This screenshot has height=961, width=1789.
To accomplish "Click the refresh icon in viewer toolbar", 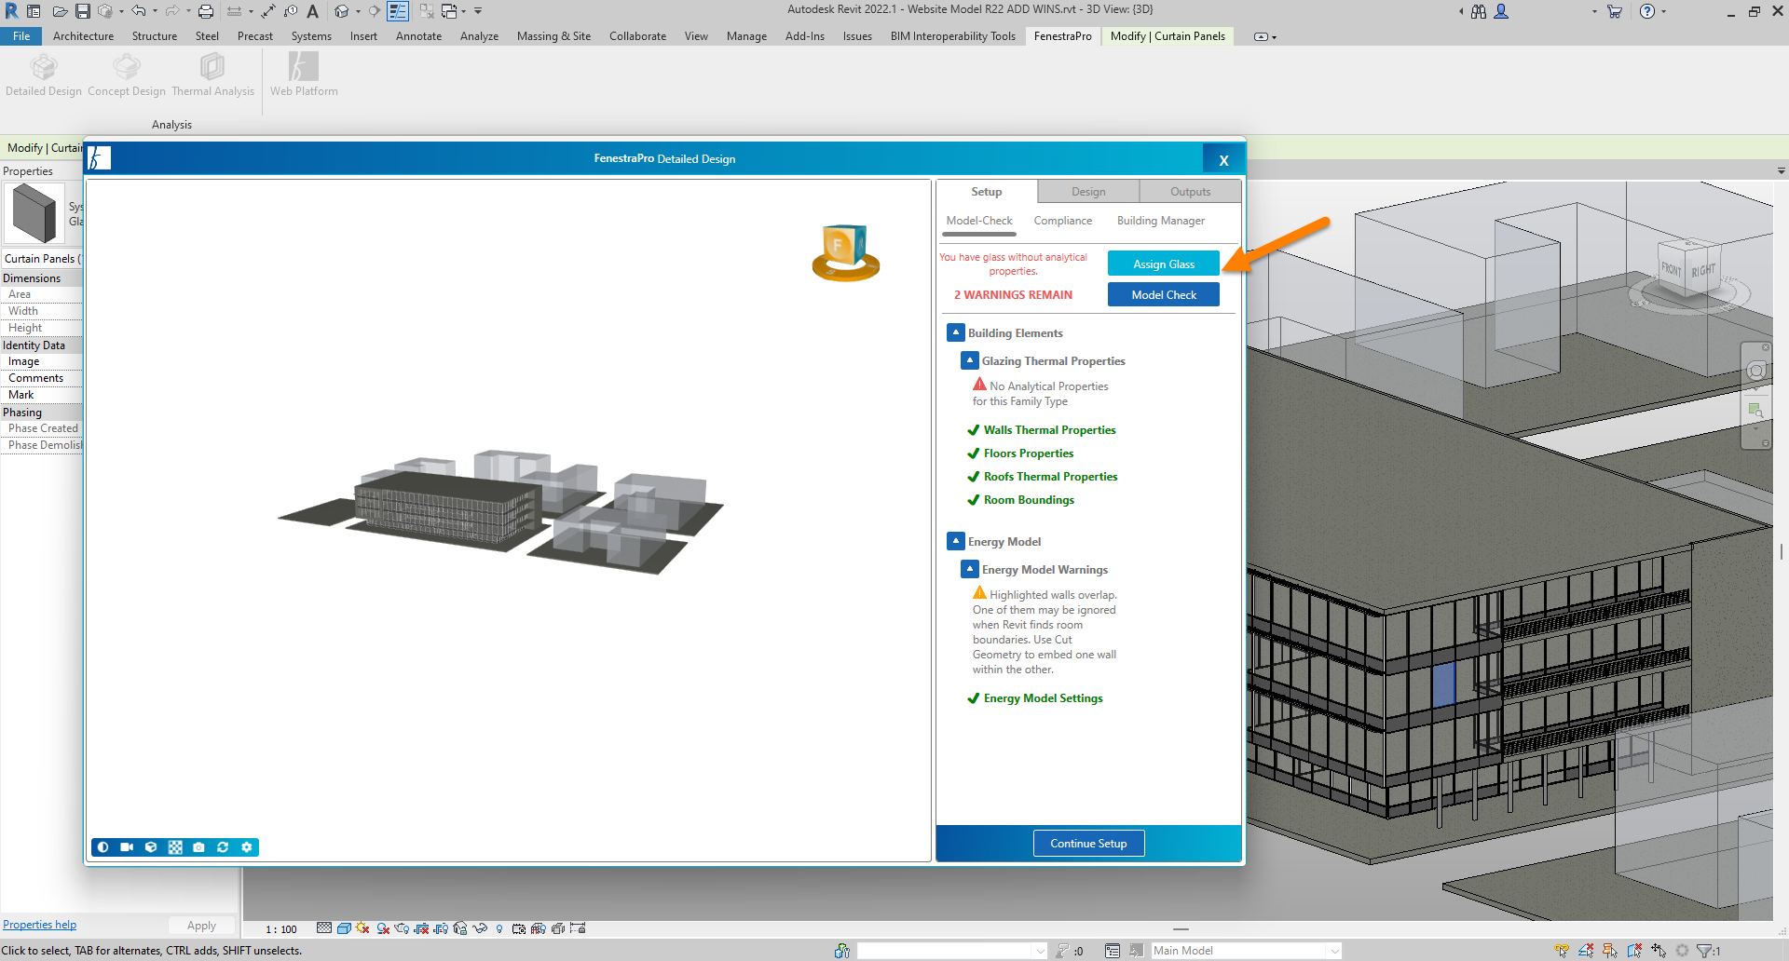I will coord(223,847).
